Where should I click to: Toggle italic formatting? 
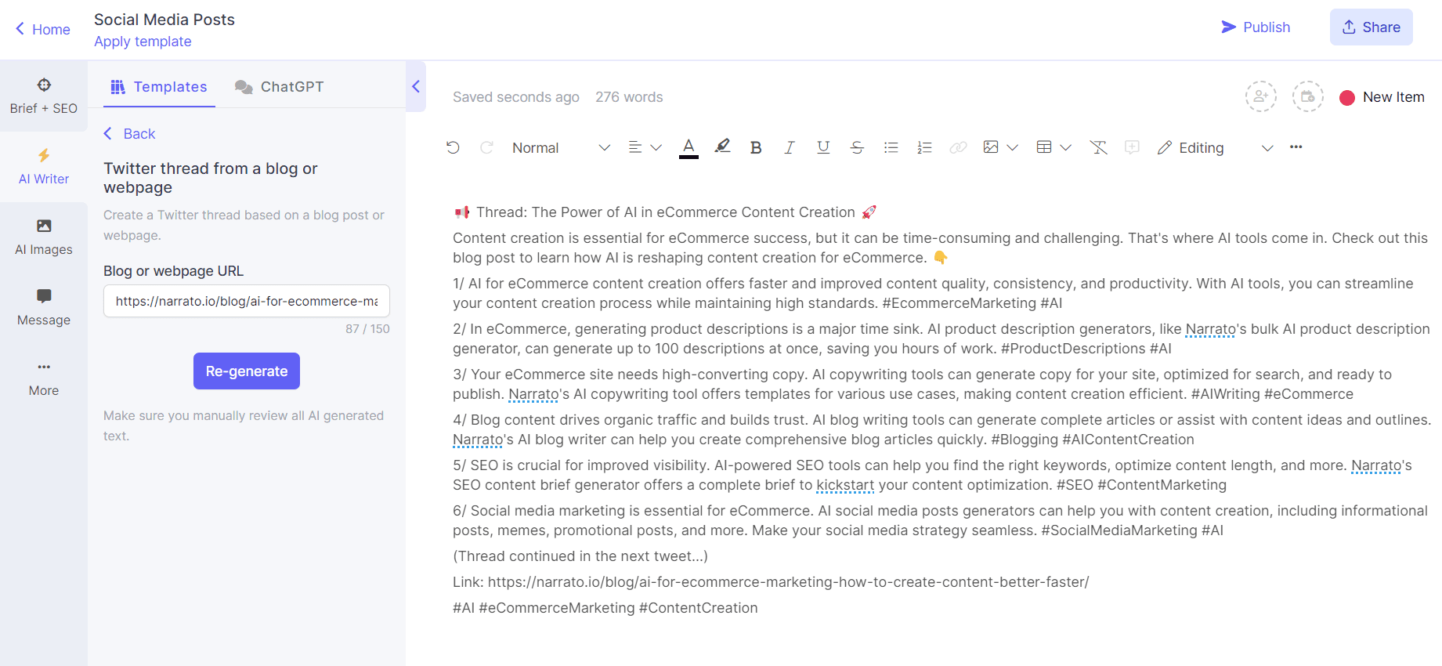click(790, 147)
